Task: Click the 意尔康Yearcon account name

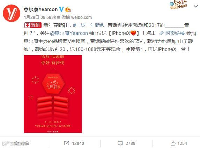Action: pos(40,9)
